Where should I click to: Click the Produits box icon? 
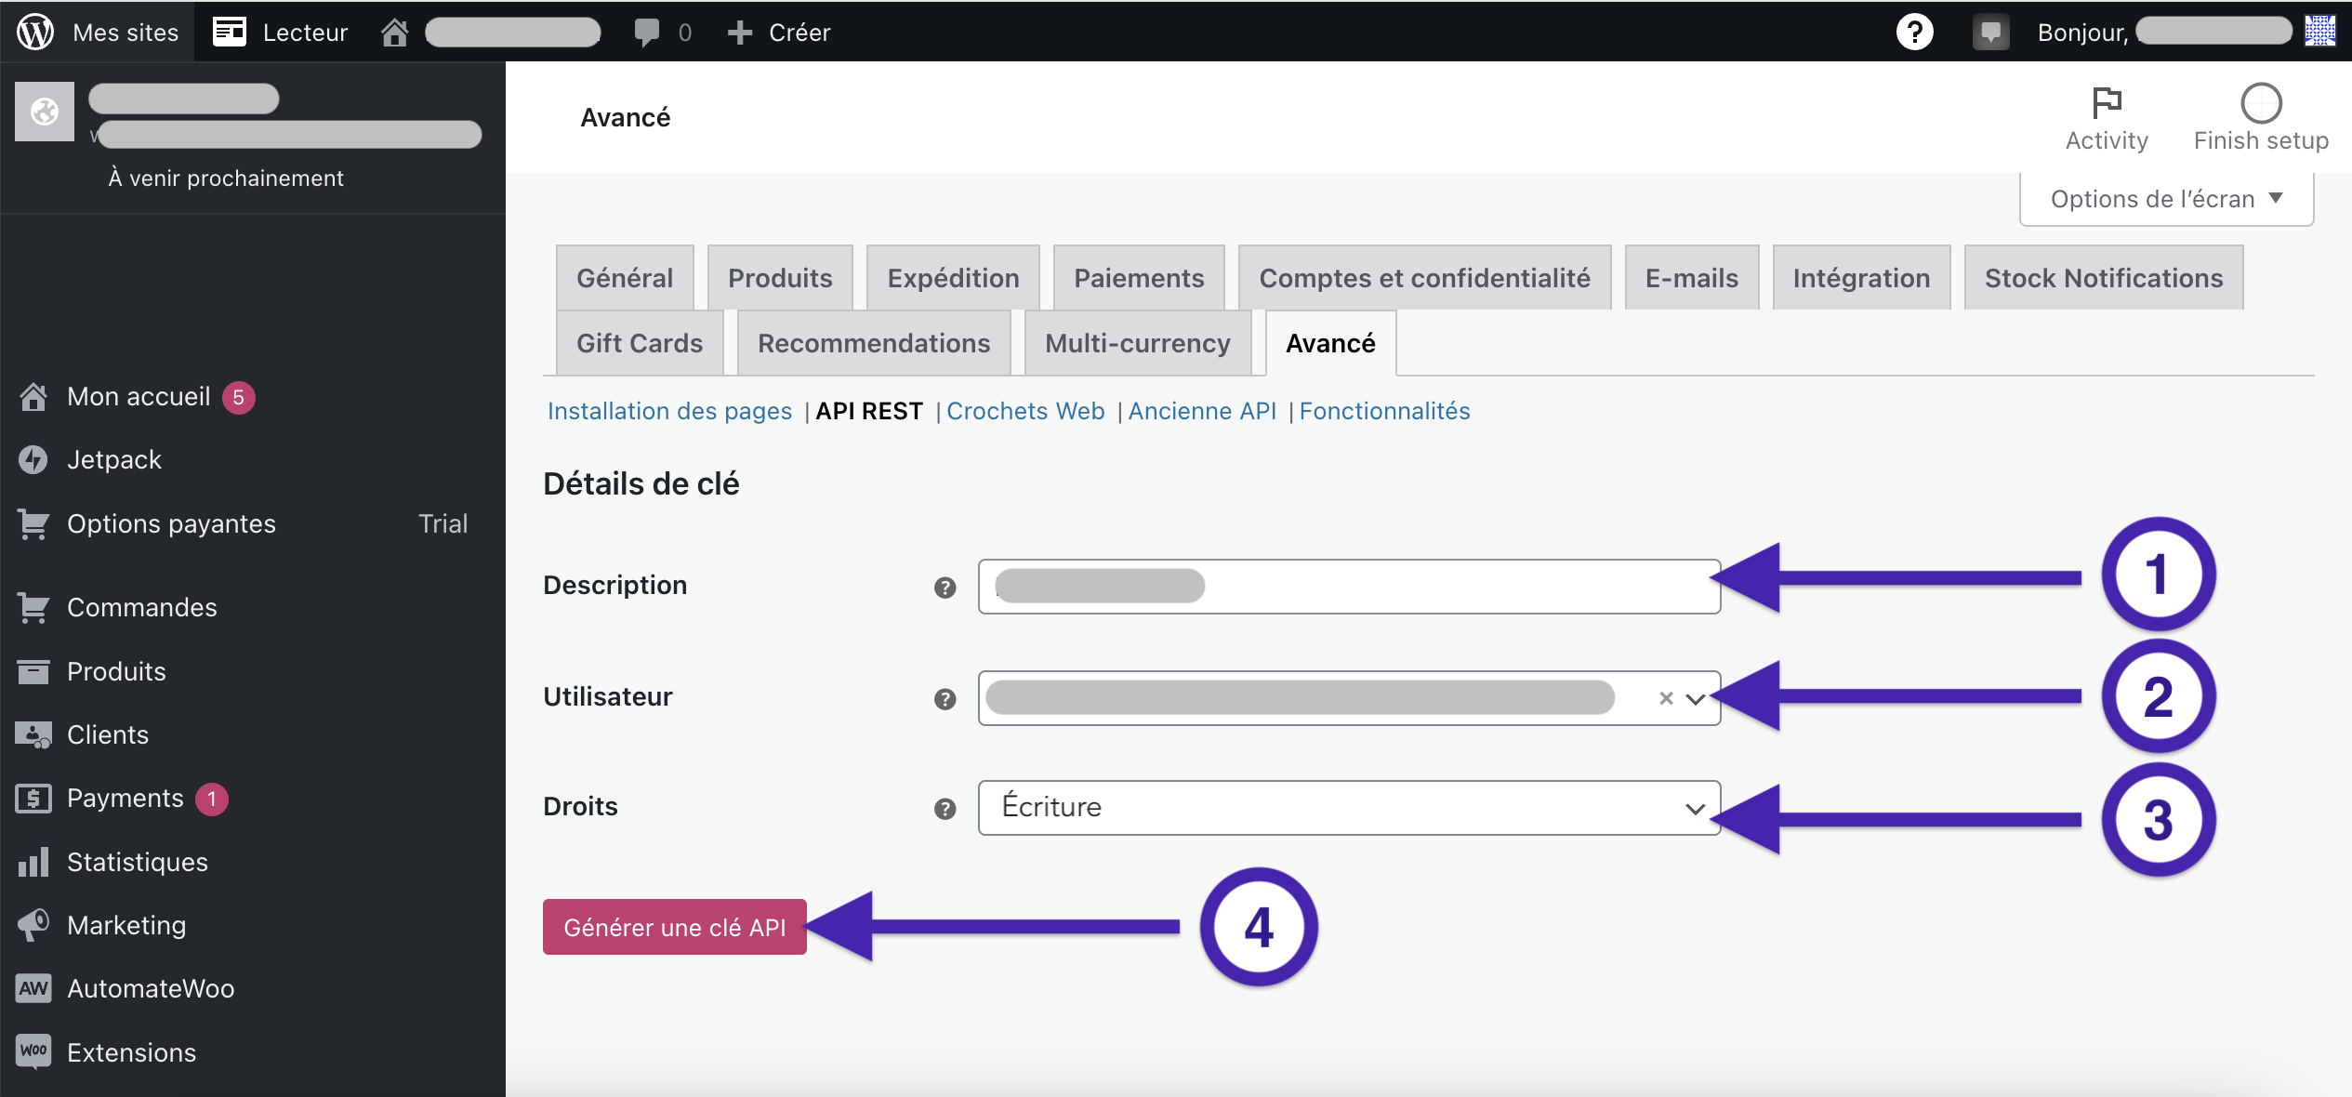[x=33, y=671]
